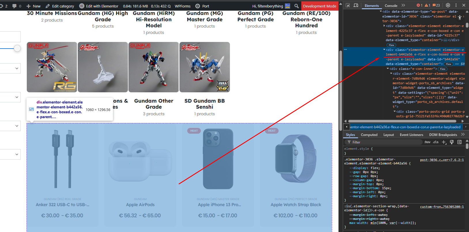This screenshot has width=469, height=232.
Task: Click the red error count indicator
Action: [x=419, y=5]
